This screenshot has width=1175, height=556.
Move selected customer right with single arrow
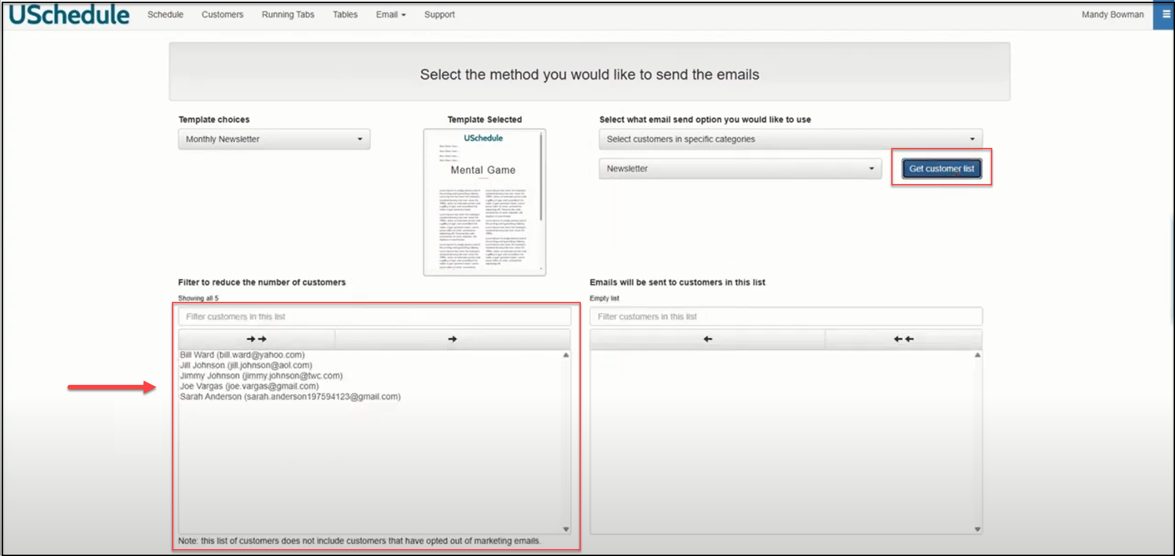[452, 339]
